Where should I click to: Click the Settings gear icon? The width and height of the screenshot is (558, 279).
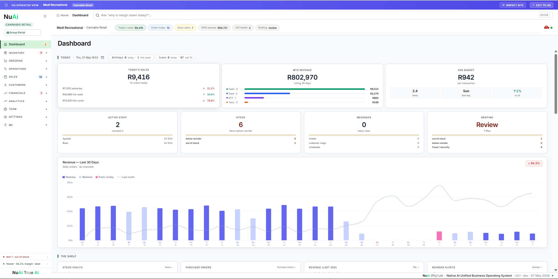point(6,117)
